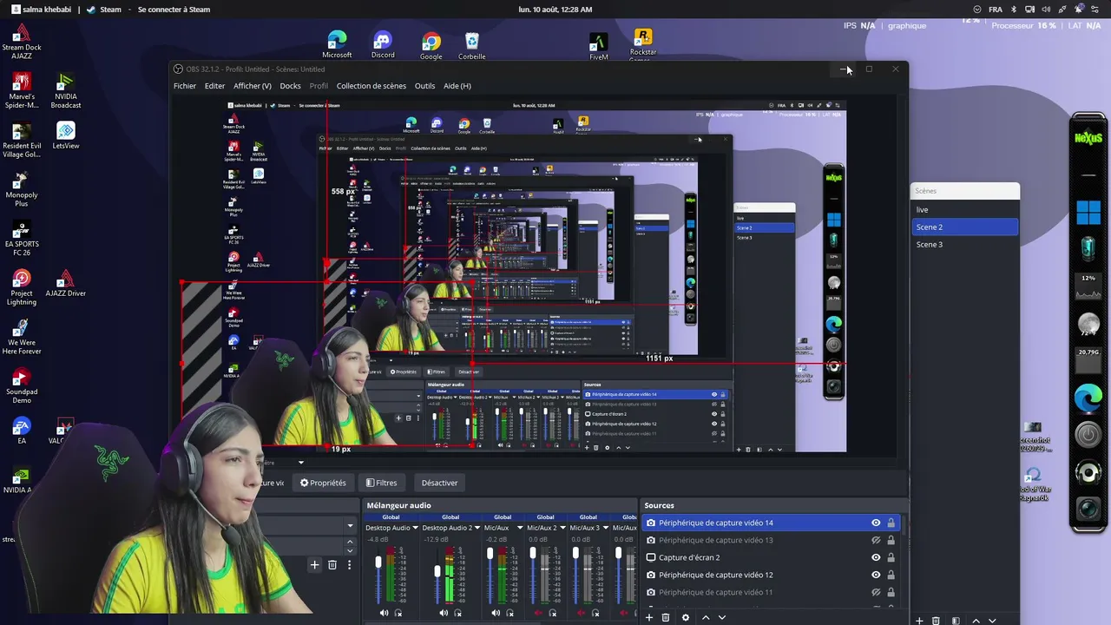Screen dimensions: 1111x625
Task: Move the selected source up
Action: click(706, 617)
